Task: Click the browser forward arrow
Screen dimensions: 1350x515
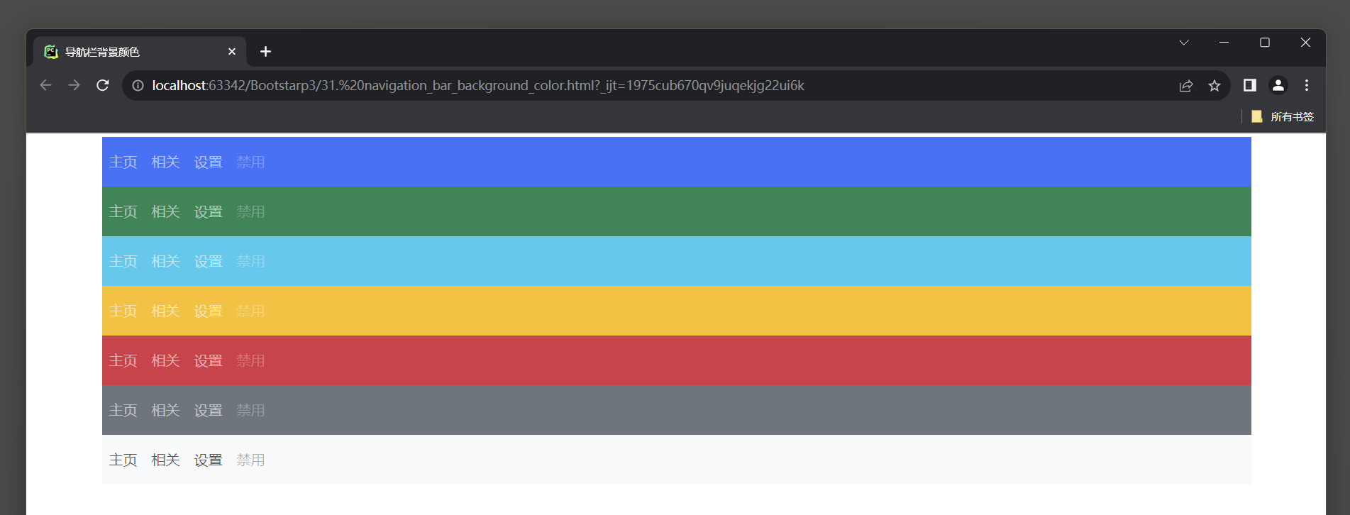Action: point(74,85)
